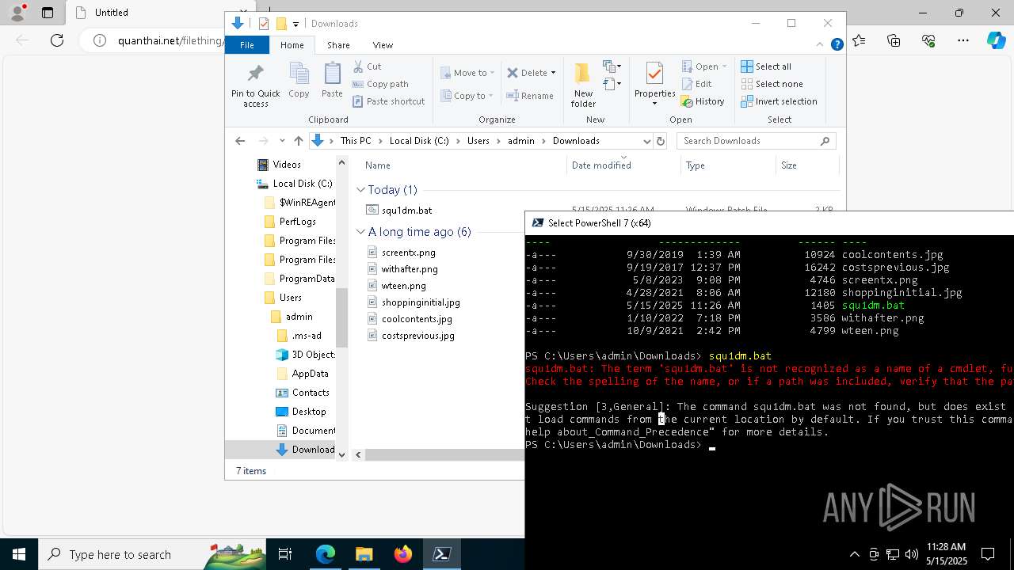Refresh the Downloads folder view

coord(661,141)
